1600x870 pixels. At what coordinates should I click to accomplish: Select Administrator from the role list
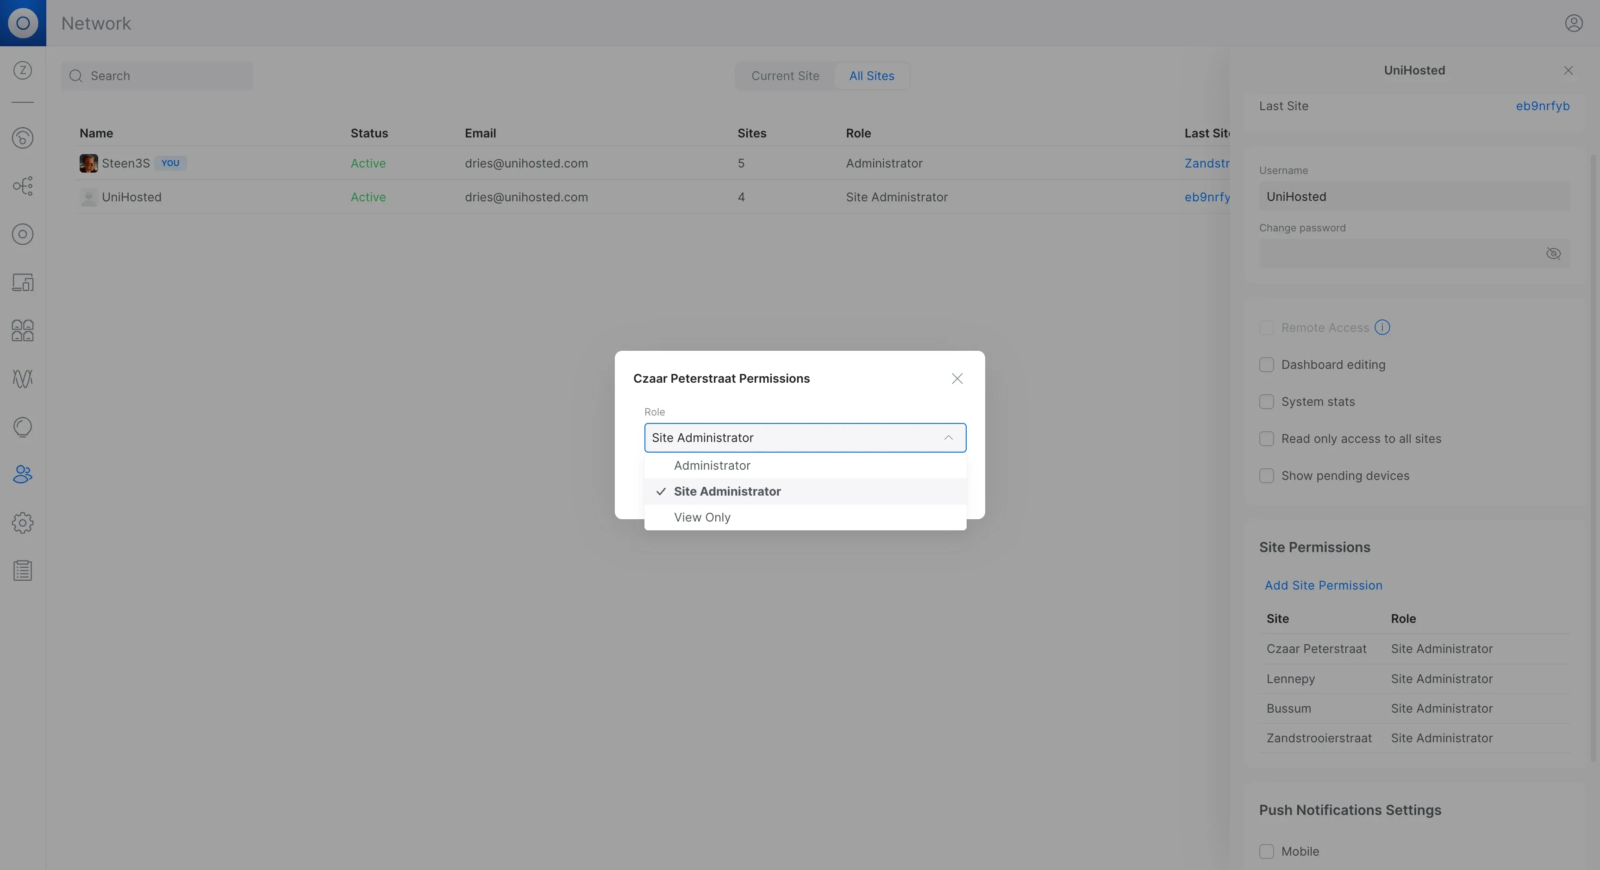(x=712, y=466)
